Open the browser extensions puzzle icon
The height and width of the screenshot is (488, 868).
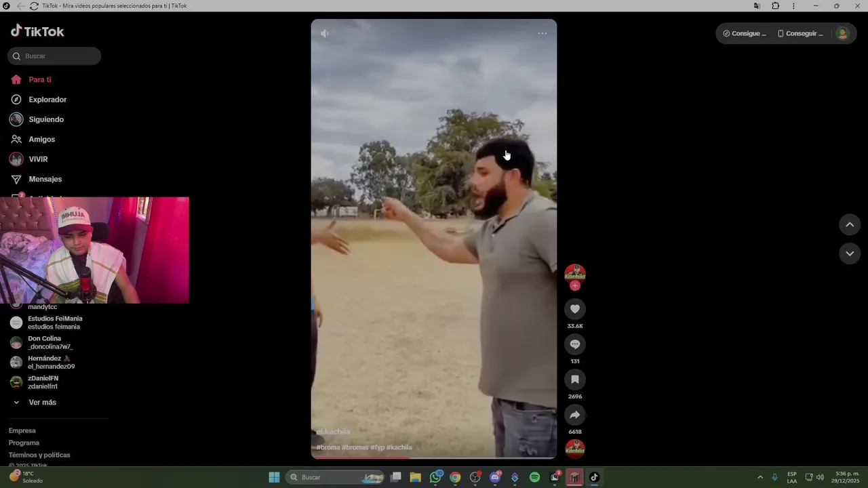pos(776,6)
